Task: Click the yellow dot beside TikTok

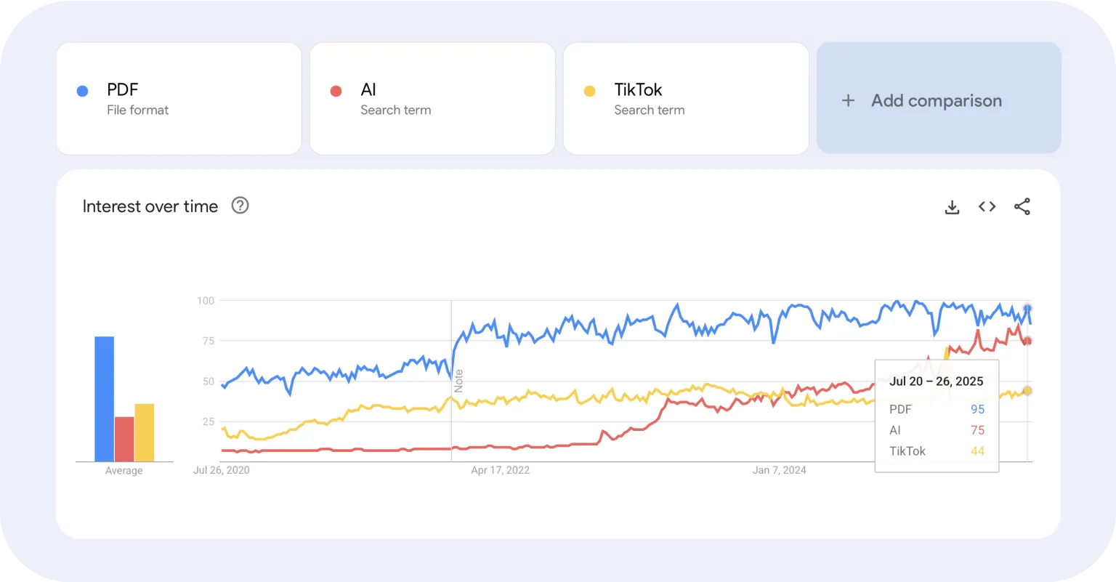Action: 589,91
